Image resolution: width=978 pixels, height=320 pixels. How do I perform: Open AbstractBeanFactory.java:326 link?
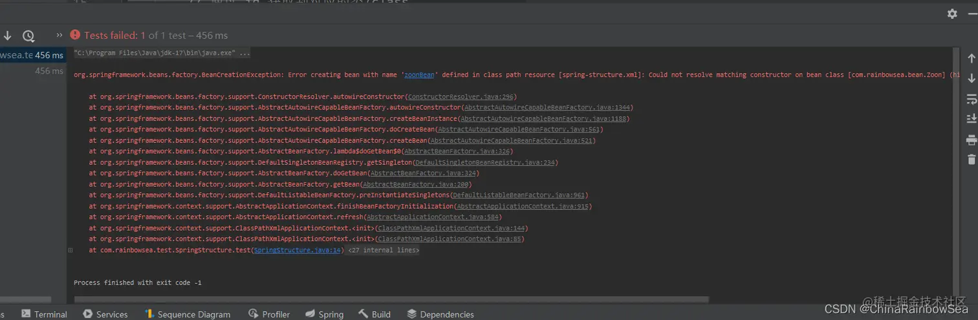pos(457,151)
